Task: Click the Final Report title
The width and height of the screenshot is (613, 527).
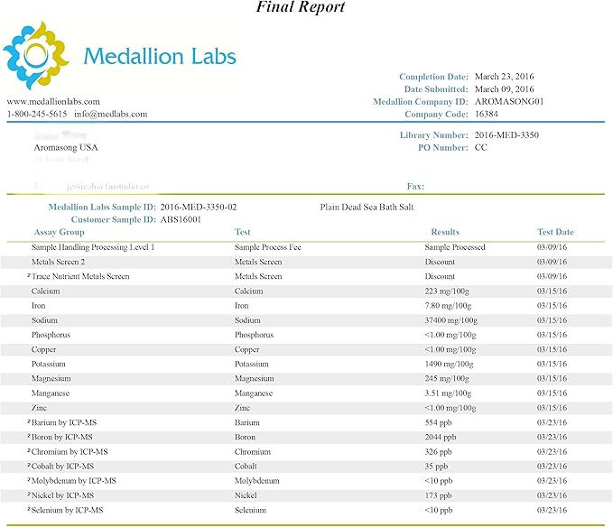Action: coord(301,8)
